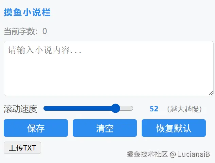Viewport: 215px width, 163px height.
Task: Focus the novel content text area
Action: [109, 68]
